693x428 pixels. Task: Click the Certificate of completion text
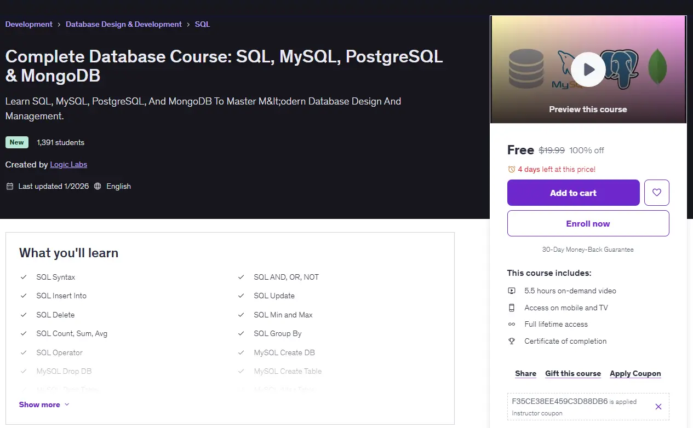(565, 341)
